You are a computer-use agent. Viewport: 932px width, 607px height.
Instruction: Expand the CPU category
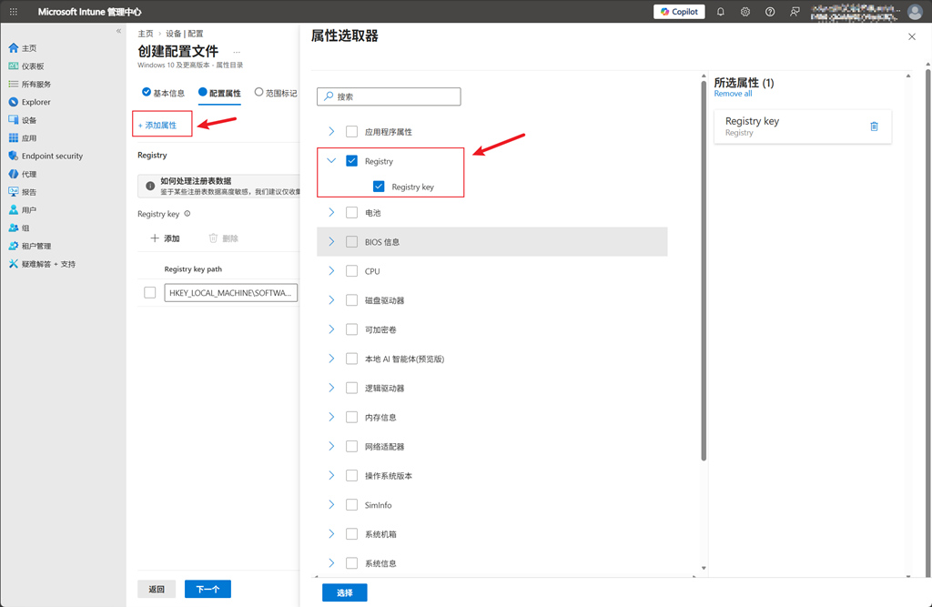(331, 270)
